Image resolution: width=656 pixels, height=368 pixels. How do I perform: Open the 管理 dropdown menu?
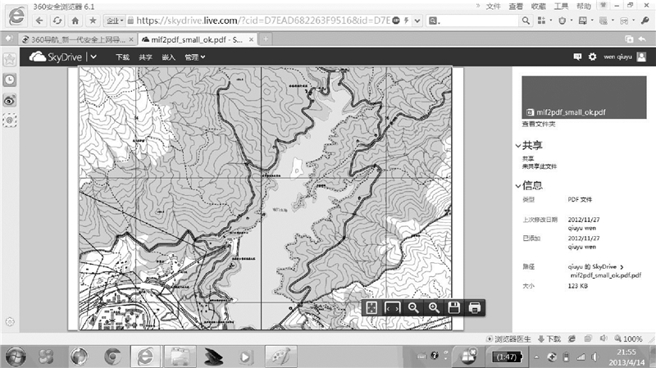click(194, 57)
